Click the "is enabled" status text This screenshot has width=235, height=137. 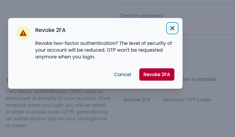(203, 79)
